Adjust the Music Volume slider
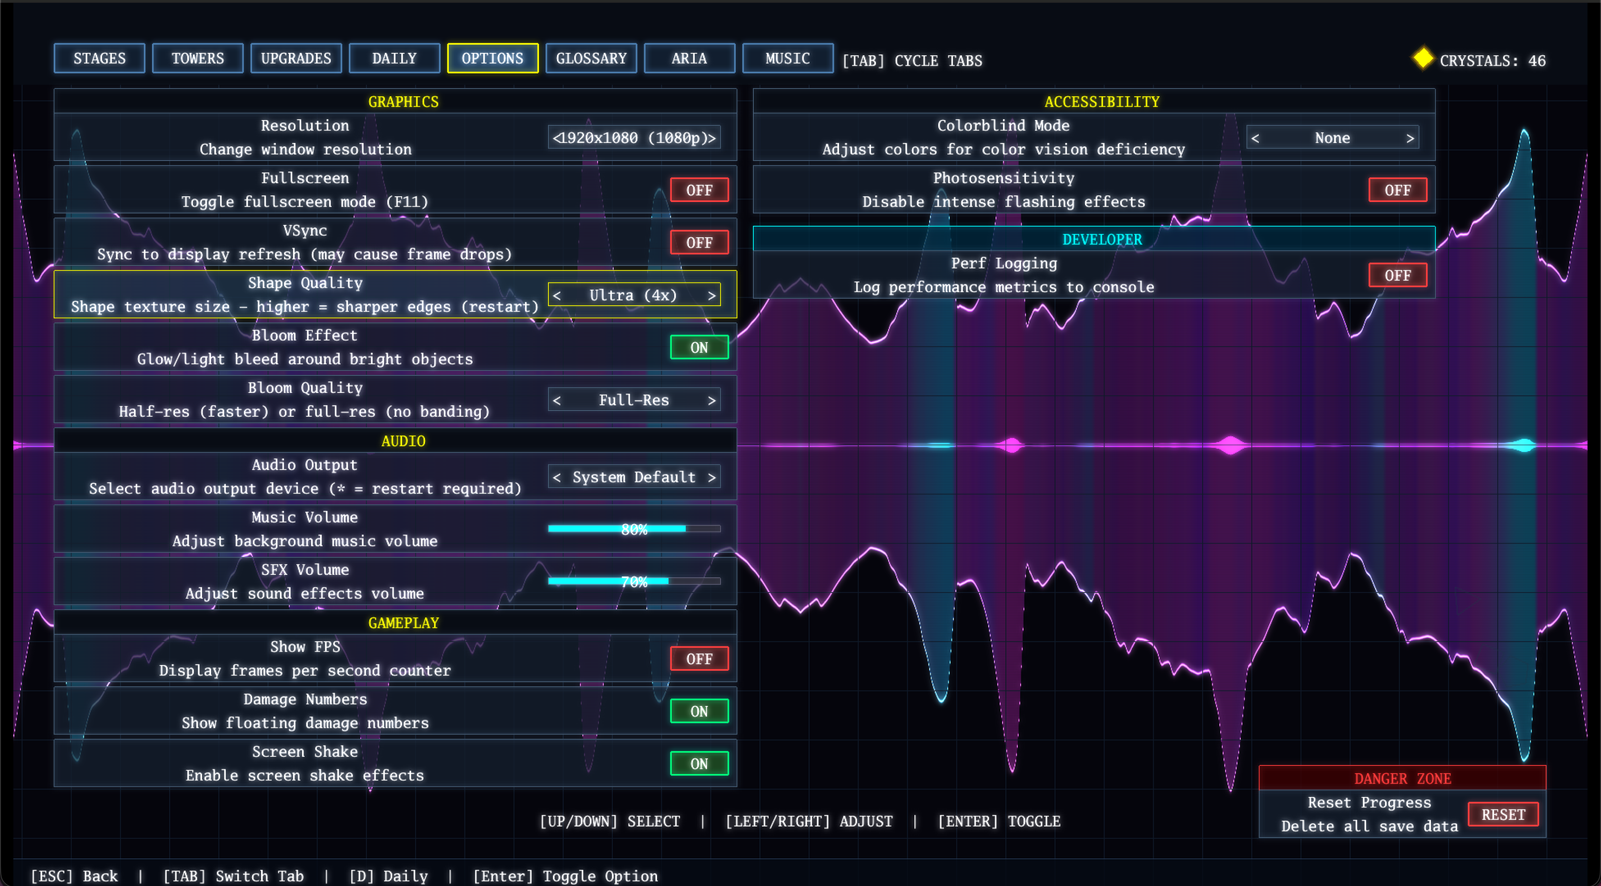1601x886 pixels. click(634, 529)
